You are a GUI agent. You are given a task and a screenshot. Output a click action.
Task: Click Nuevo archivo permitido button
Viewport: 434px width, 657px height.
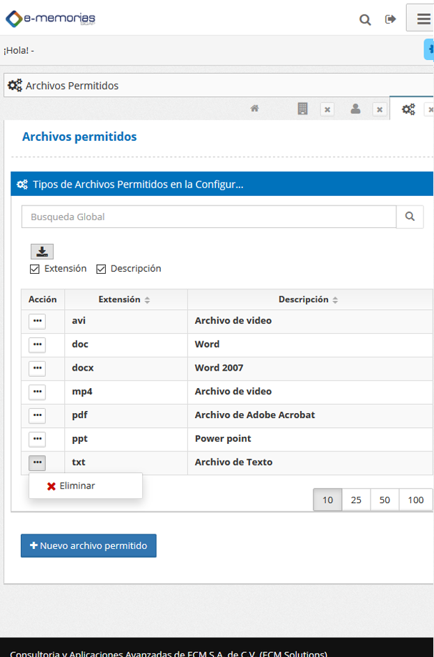pos(88,546)
